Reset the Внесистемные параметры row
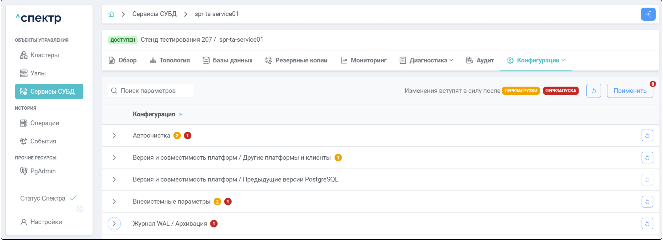Viewport: 663px width, 240px height. [x=647, y=202]
